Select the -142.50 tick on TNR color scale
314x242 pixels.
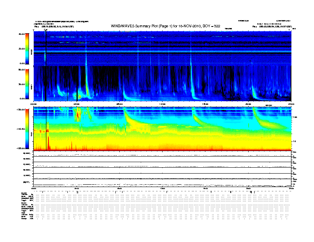coord(21,129)
